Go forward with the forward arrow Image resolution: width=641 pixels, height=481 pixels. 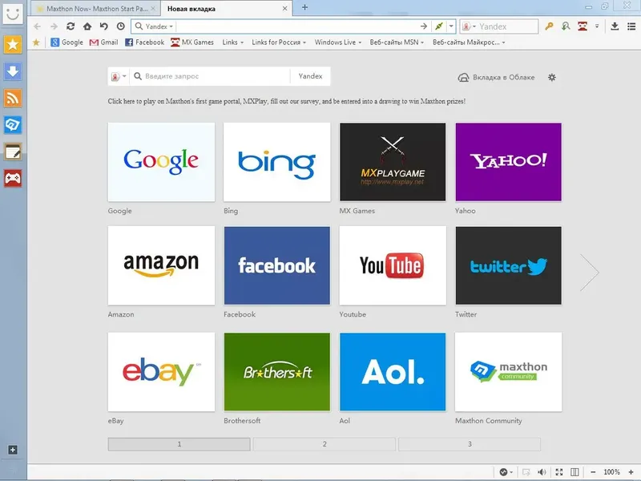54,26
